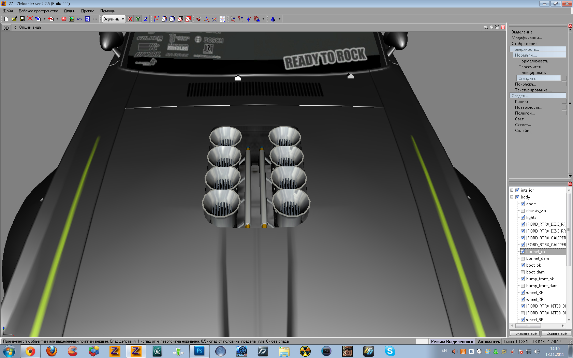Open the Рабочее пространство menu
Screen dimensions: 573x358
tap(38, 11)
